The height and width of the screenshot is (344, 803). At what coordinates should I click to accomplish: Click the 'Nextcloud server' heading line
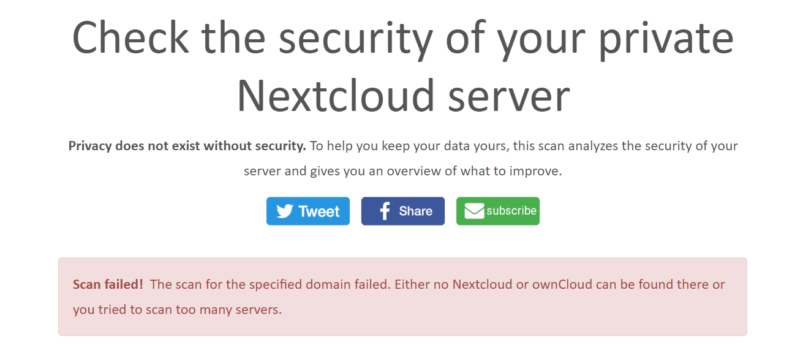coord(403,95)
